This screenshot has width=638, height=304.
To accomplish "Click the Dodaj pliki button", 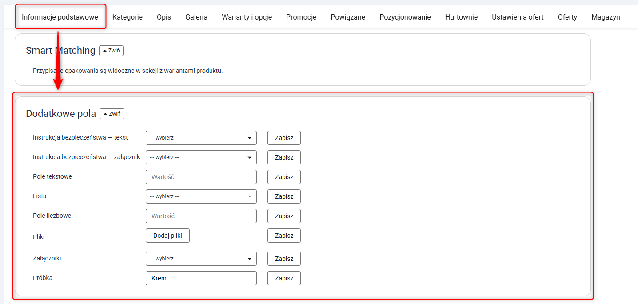I will [x=167, y=236].
